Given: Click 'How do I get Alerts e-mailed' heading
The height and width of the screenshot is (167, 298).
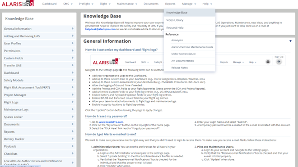Looking at the screenshot, I should (111, 134).
